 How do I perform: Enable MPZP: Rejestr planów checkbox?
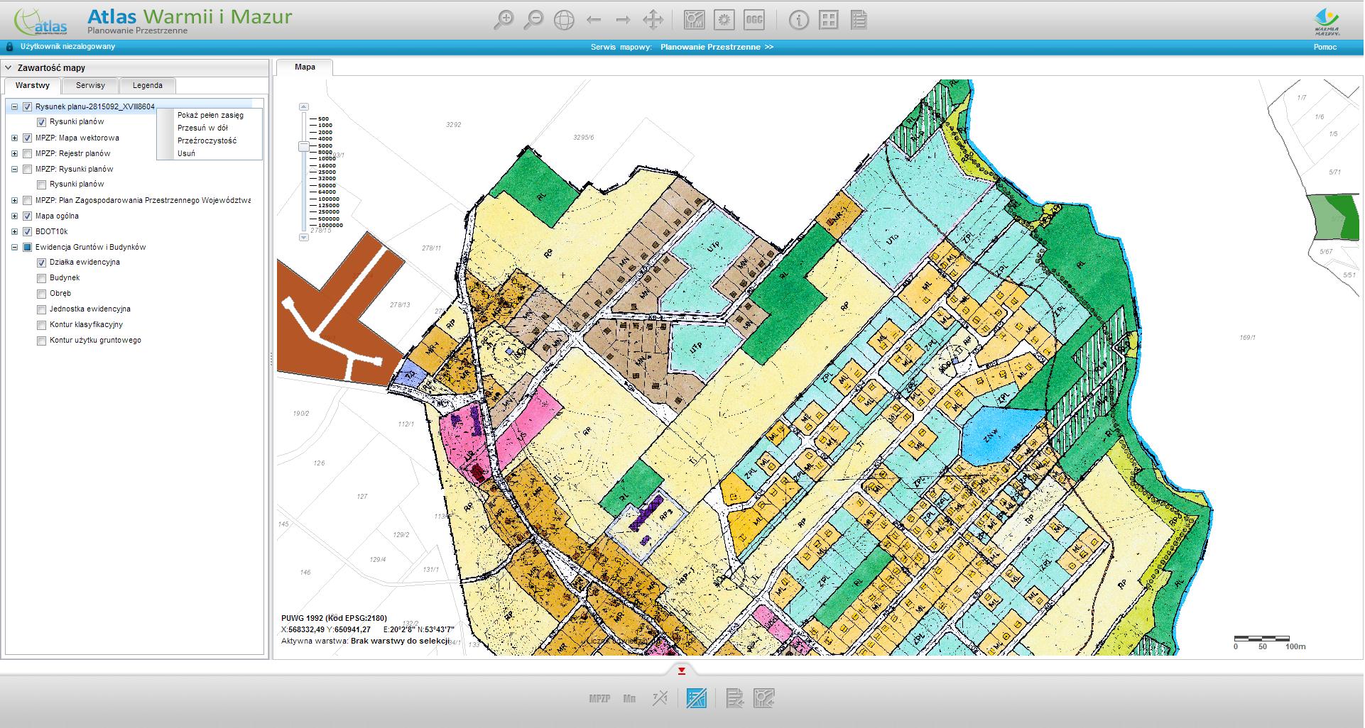click(28, 153)
